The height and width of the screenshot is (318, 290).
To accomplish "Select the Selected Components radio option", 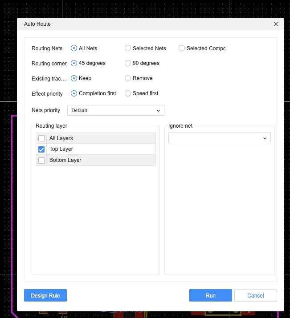I will (182, 48).
